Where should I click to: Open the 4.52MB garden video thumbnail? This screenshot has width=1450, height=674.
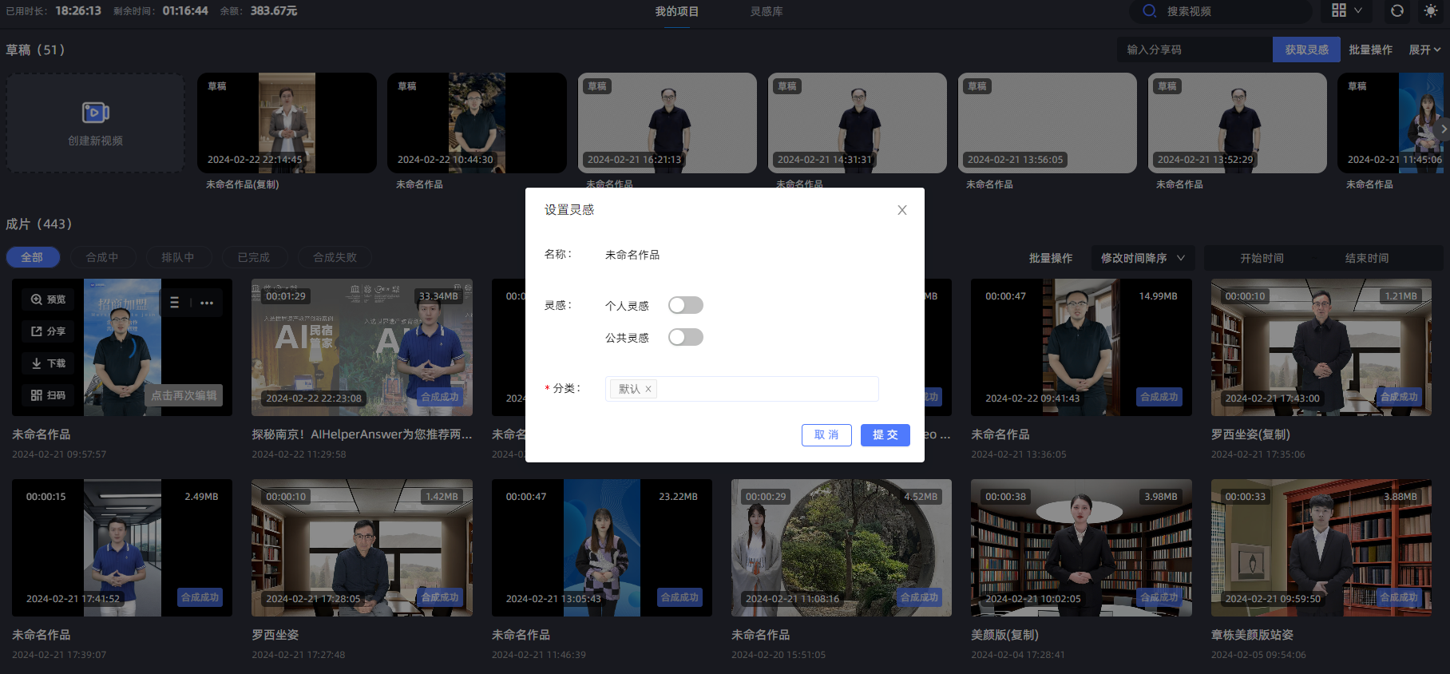coord(841,548)
